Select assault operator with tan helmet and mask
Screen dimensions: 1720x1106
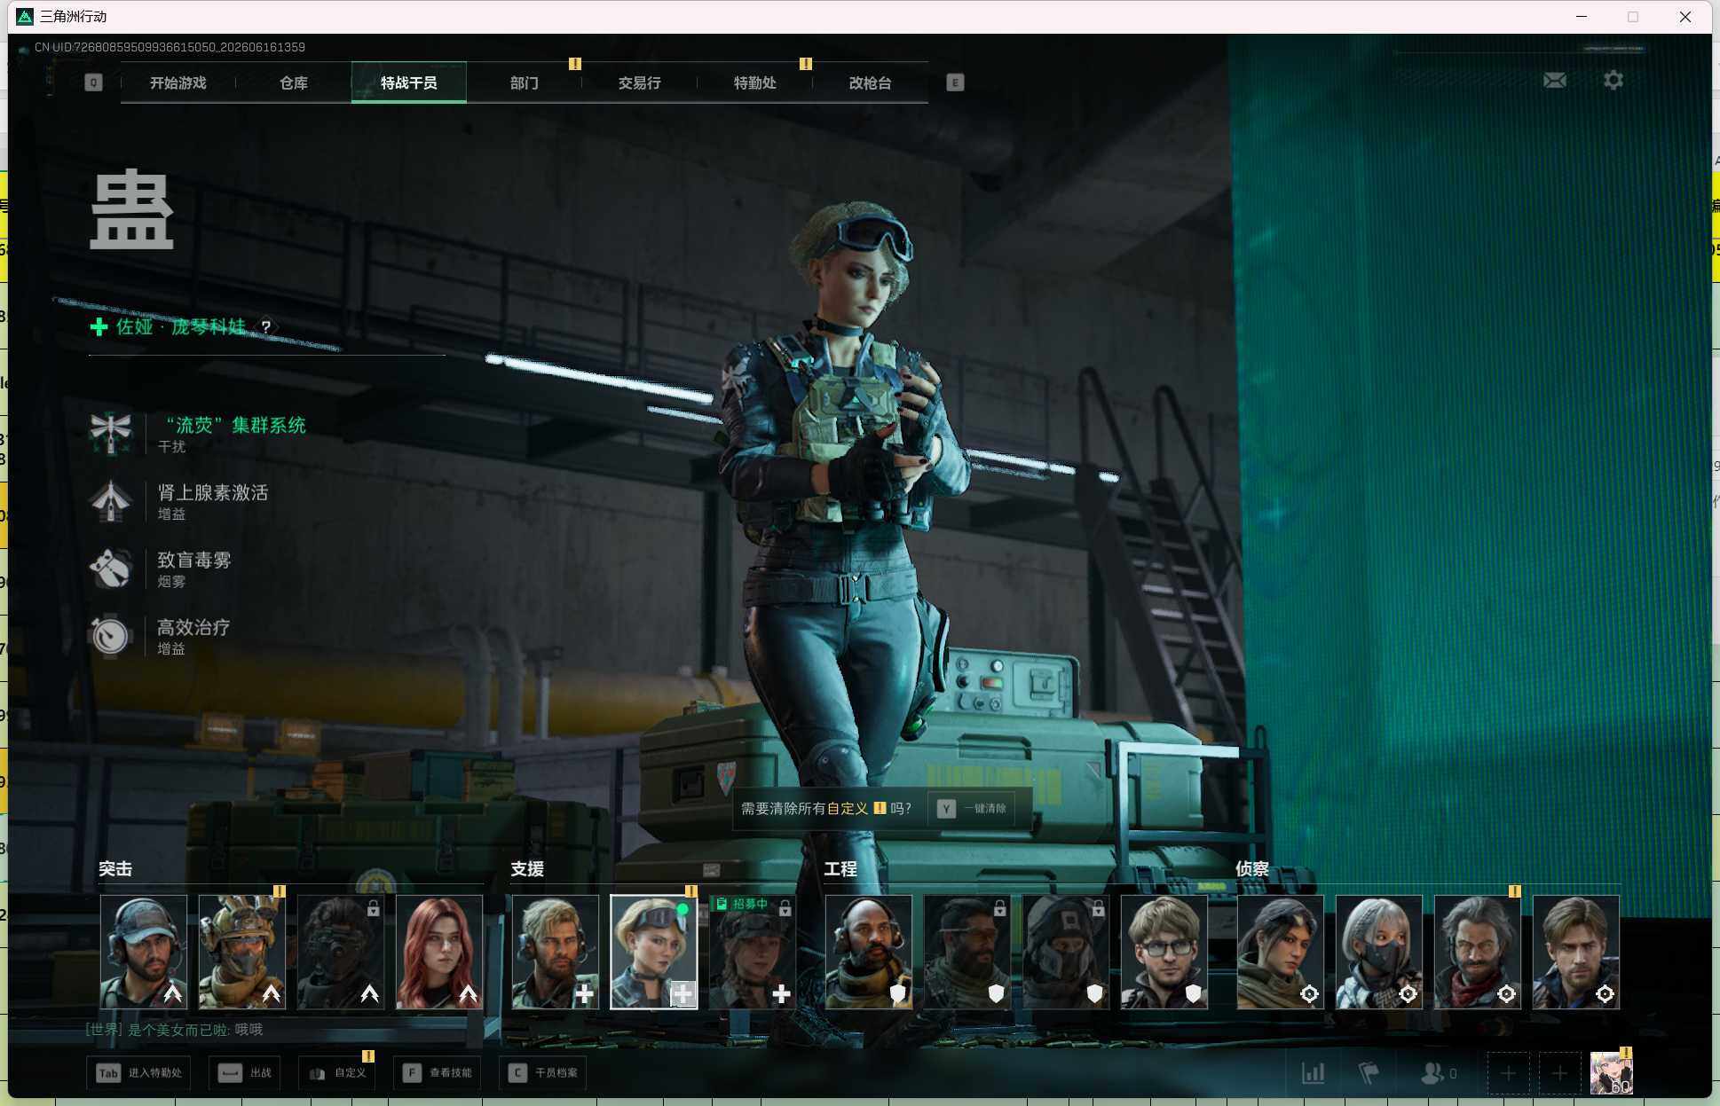(x=242, y=952)
